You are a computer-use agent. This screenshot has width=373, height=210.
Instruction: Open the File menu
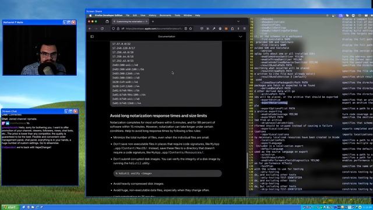(x=128, y=16)
